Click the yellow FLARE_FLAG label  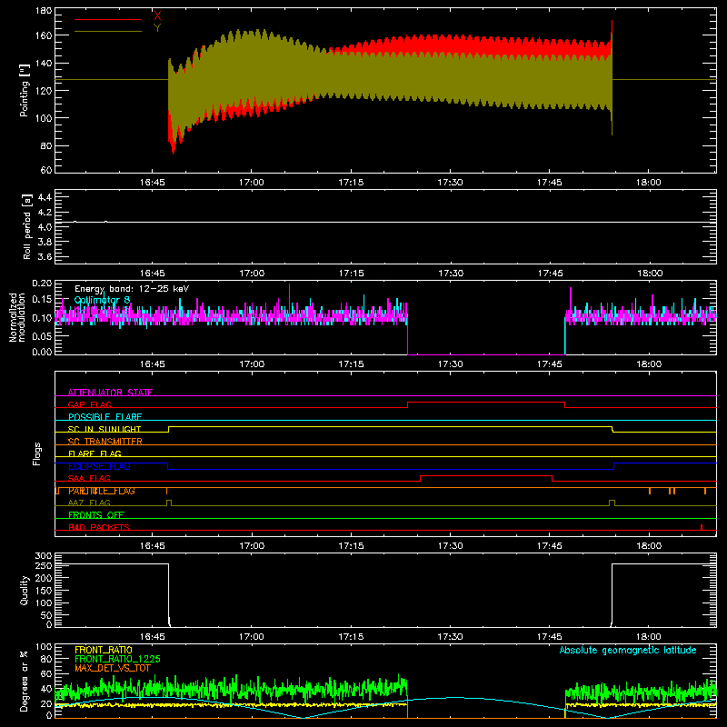pos(95,453)
